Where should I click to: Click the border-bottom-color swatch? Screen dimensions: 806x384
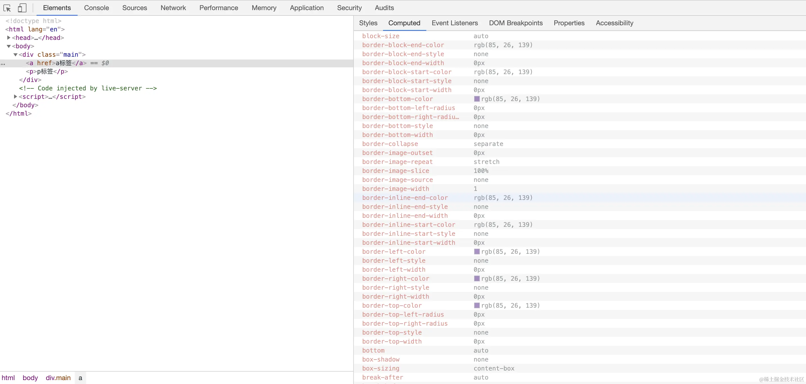476,99
